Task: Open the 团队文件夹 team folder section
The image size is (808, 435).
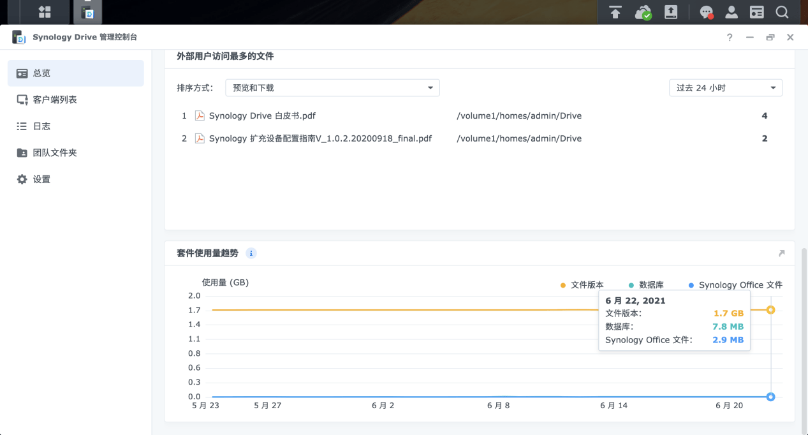Action: [76, 152]
